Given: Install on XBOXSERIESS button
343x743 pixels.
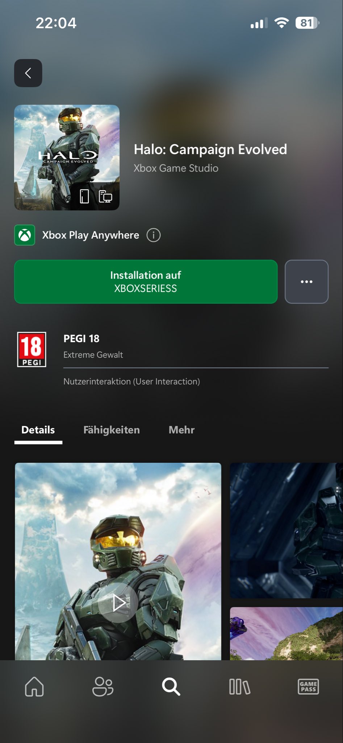Looking at the screenshot, I should click(x=146, y=282).
